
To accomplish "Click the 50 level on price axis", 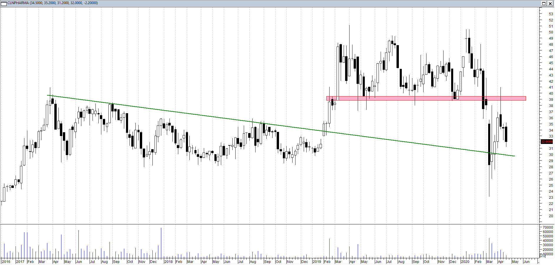I will (x=551, y=32).
